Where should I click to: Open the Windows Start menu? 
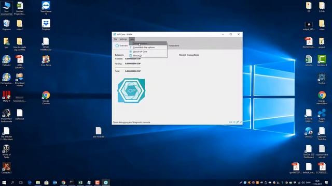(4, 182)
